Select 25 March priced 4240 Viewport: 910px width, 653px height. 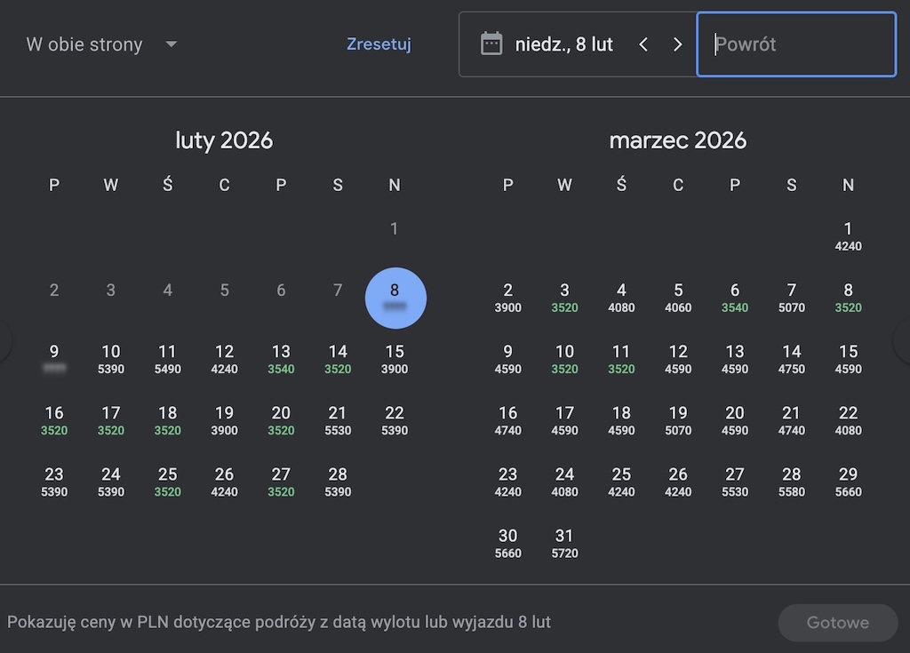pos(621,482)
